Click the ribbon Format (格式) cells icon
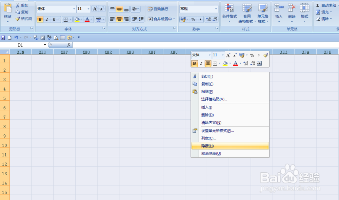 (304, 8)
